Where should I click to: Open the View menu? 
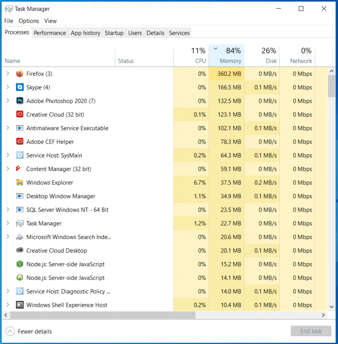tap(50, 21)
